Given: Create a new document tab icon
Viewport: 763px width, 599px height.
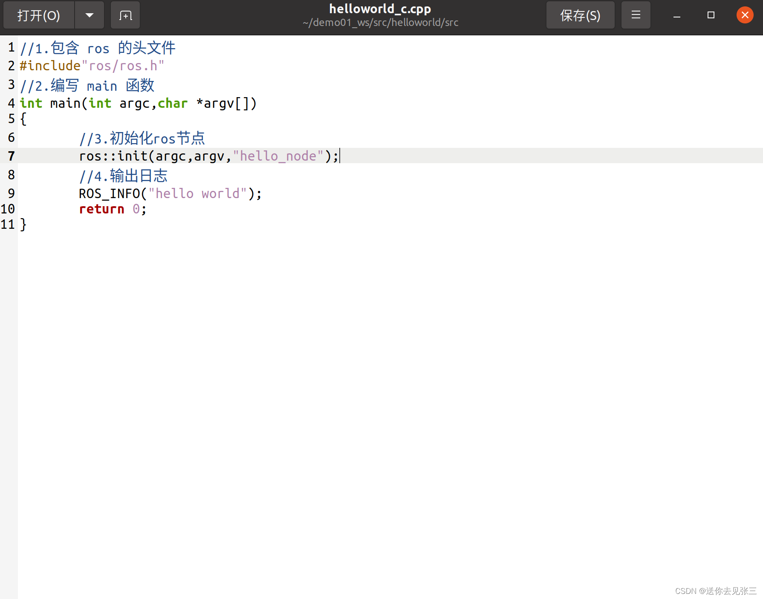Looking at the screenshot, I should point(125,15).
